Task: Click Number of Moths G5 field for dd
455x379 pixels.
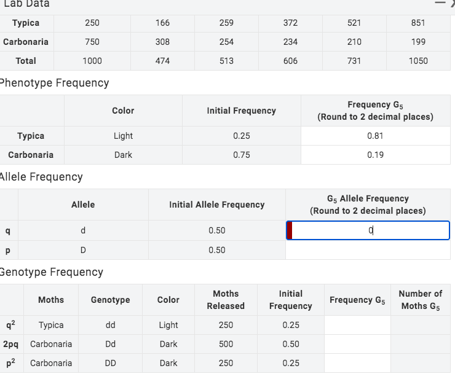Action: (x=421, y=325)
